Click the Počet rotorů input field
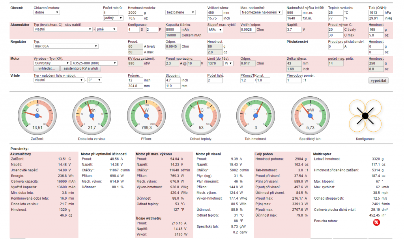Viewport: 404px width, 239px height. click(112, 13)
